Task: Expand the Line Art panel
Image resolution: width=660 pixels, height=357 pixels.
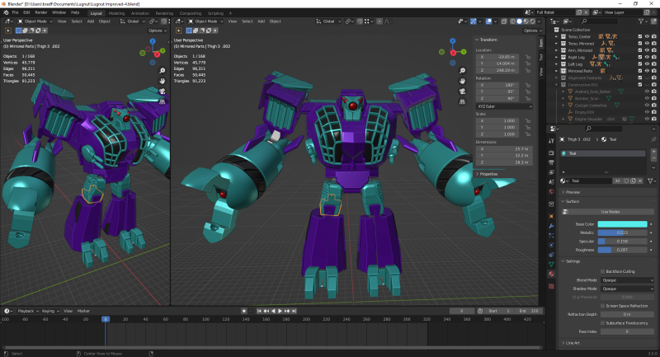Action: 571,343
